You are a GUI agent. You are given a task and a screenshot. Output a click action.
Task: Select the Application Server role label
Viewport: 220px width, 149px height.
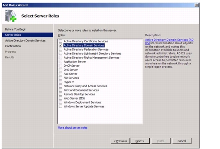click(74, 62)
